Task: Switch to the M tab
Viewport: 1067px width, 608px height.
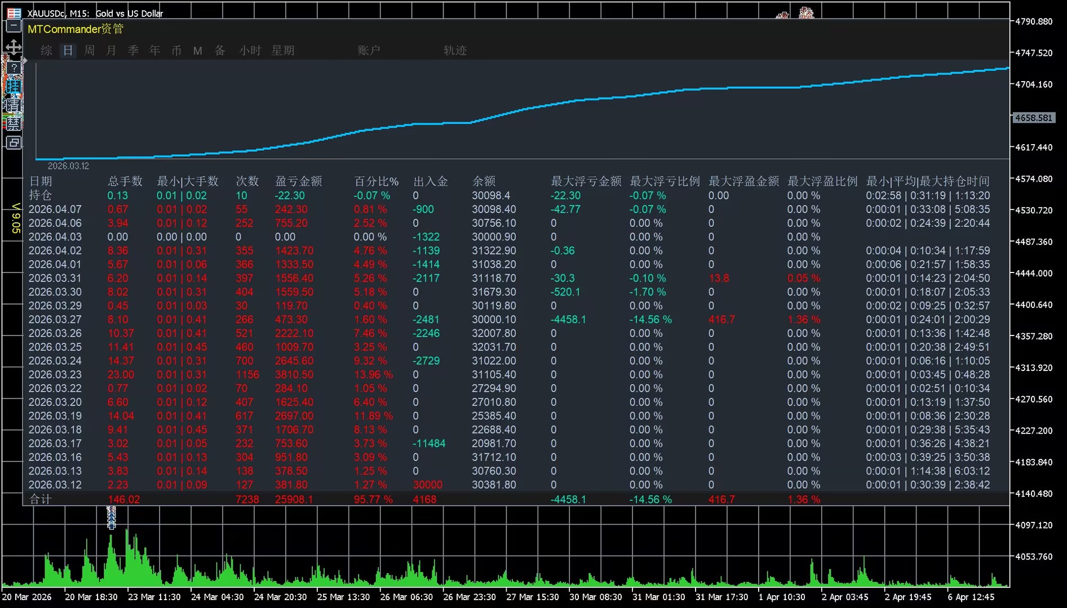Action: tap(198, 51)
